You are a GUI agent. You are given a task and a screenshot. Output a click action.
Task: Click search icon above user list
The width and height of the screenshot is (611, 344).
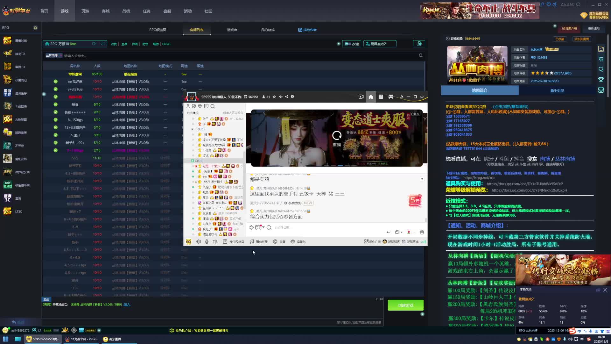pos(213,106)
